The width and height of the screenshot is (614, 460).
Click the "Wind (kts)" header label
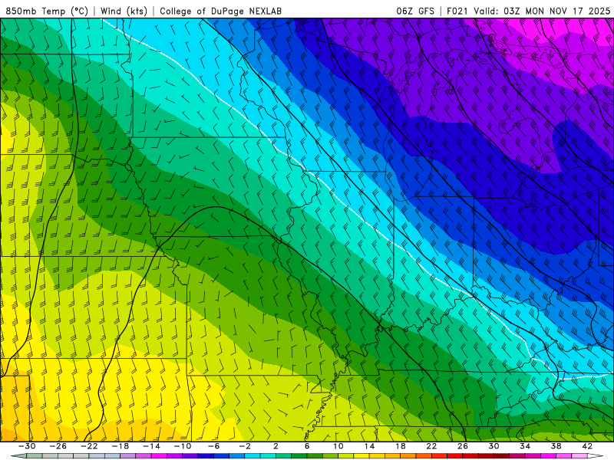[x=124, y=11]
